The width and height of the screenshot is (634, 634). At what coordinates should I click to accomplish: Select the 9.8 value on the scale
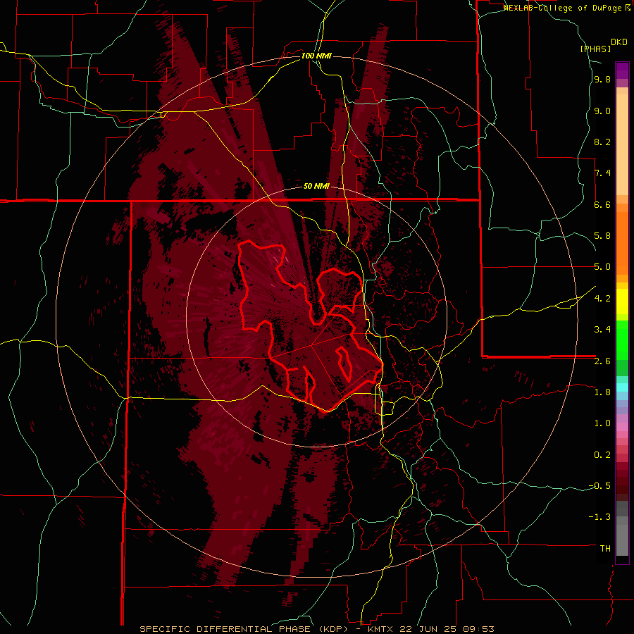(602, 79)
